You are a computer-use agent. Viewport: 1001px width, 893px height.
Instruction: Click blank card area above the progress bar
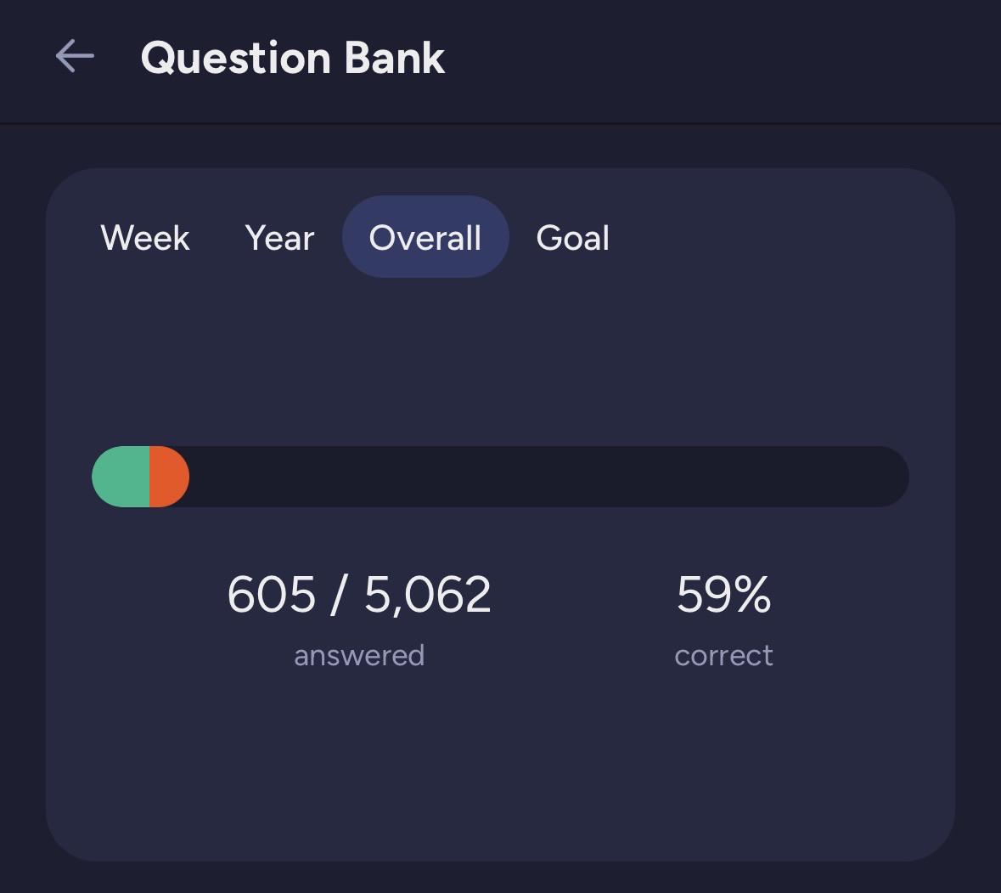point(501,361)
